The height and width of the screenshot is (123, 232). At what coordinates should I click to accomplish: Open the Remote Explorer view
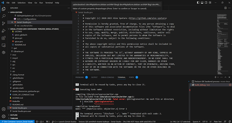click(4, 45)
